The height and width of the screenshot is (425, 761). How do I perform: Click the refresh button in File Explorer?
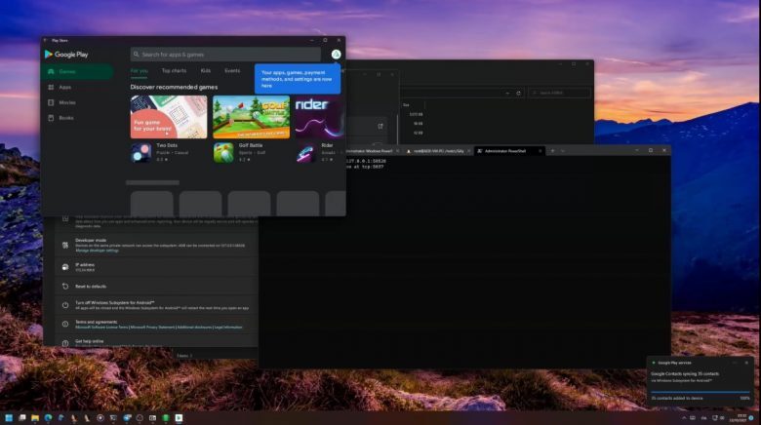[518, 93]
